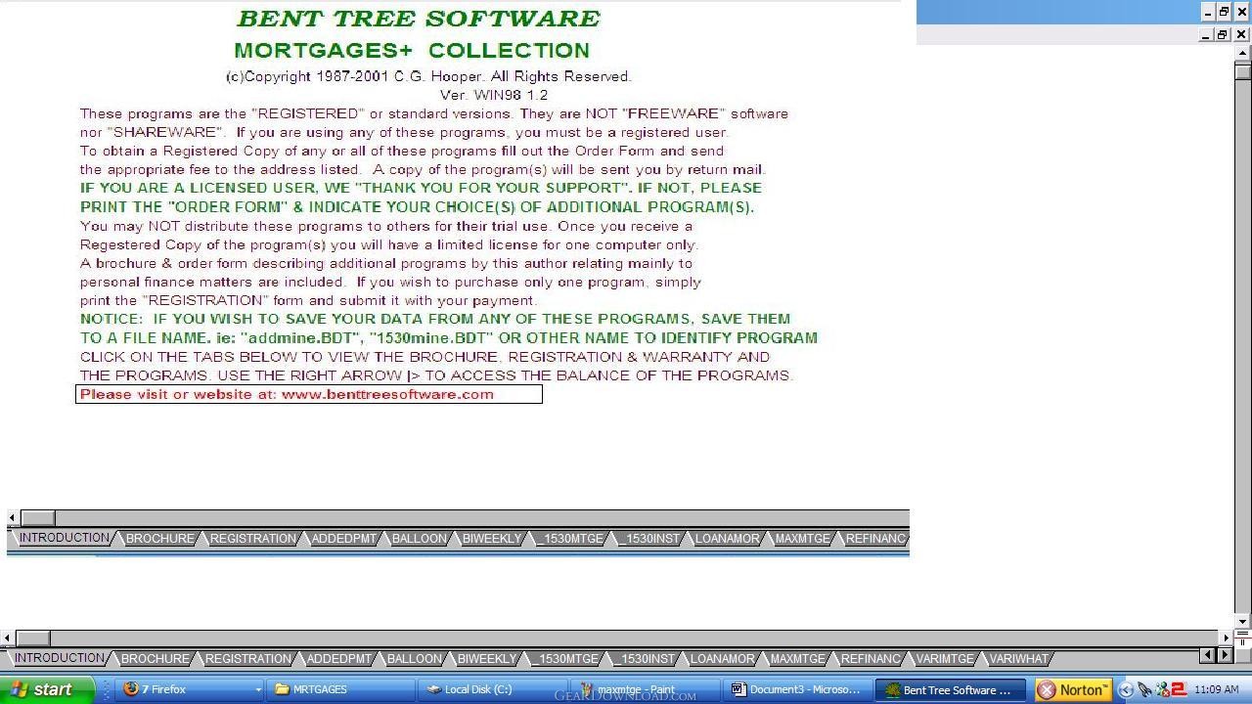Expand the Firefox taskbar group arrow
This screenshot has width=1252, height=704.
pos(257,690)
